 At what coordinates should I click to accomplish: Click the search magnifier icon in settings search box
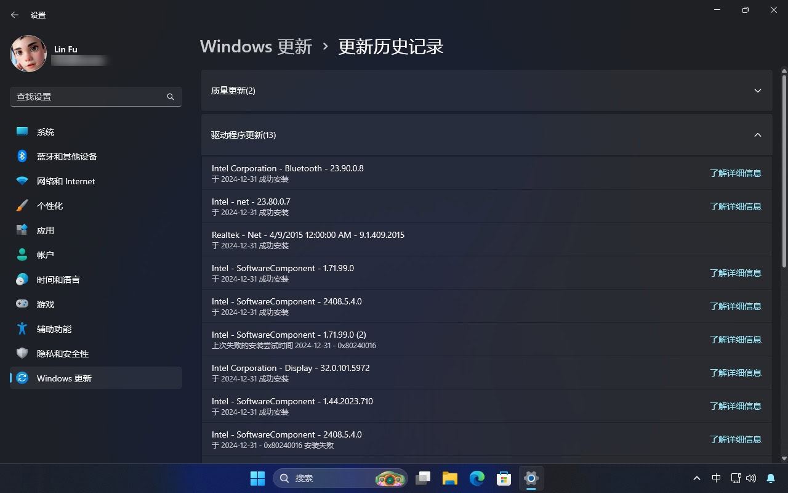point(171,97)
